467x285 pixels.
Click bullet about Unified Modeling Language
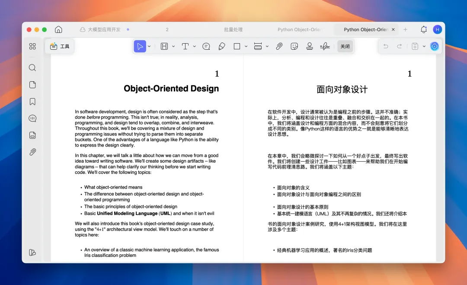click(x=149, y=213)
